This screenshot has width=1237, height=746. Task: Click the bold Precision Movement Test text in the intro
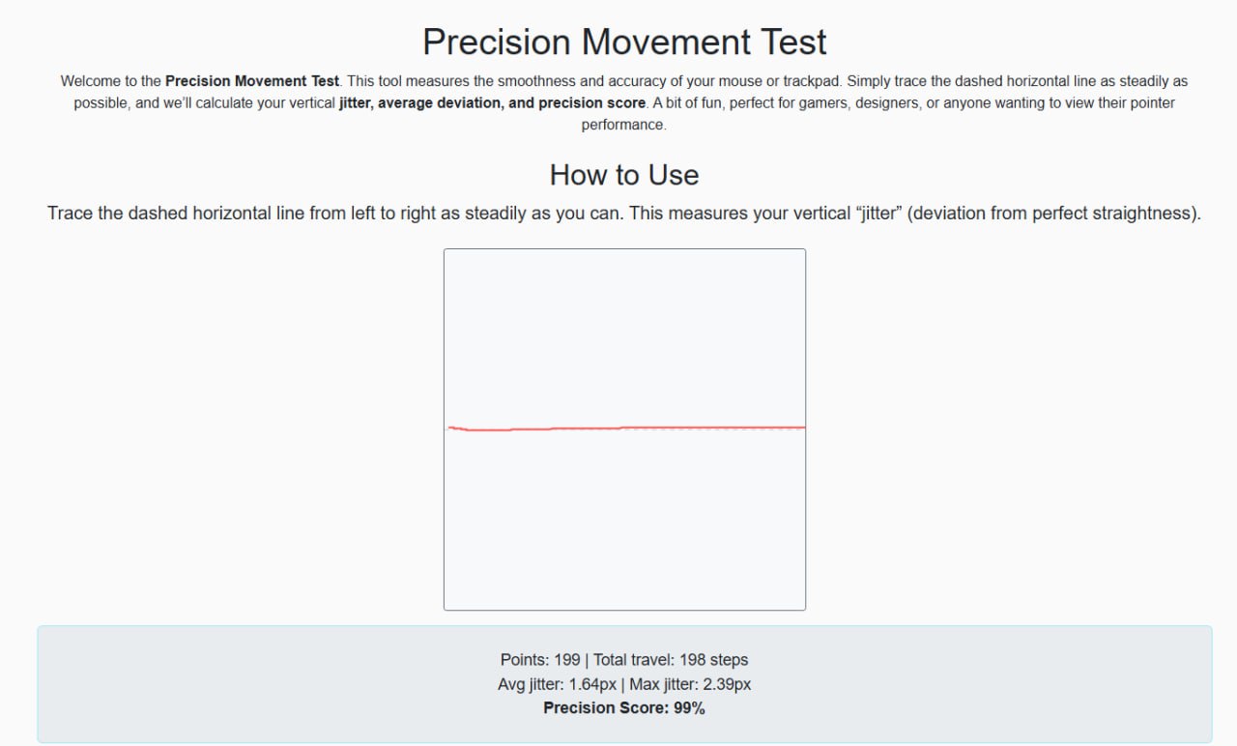[251, 81]
